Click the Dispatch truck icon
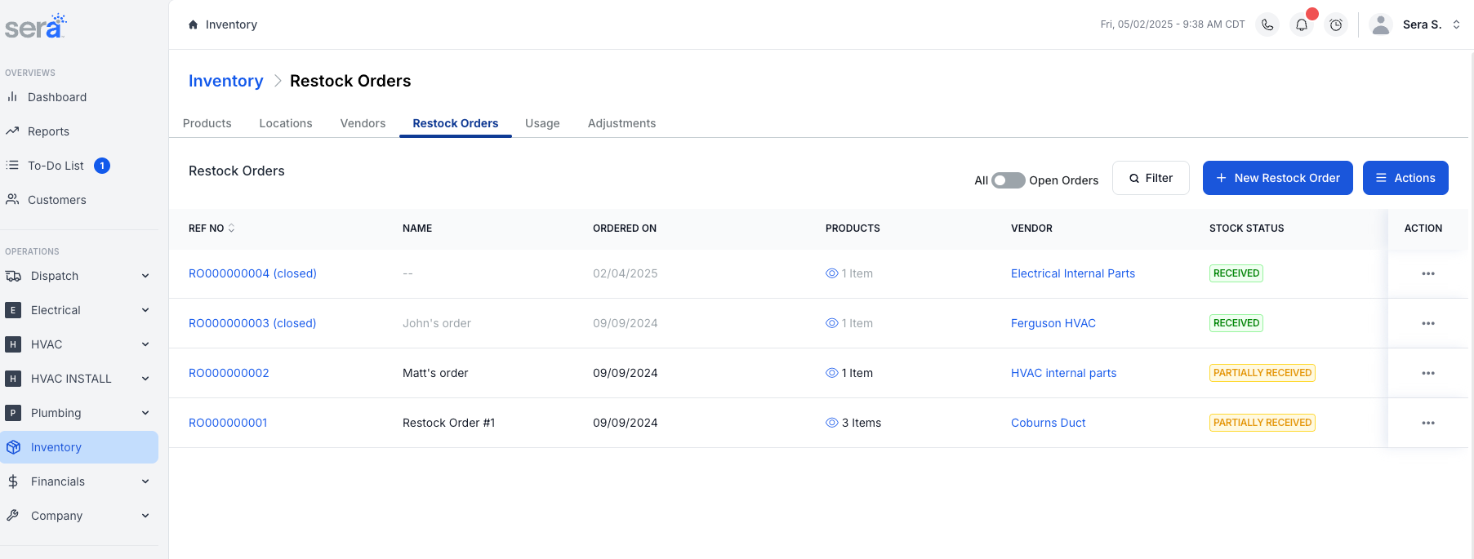Viewport: 1474px width, 559px height. (13, 276)
